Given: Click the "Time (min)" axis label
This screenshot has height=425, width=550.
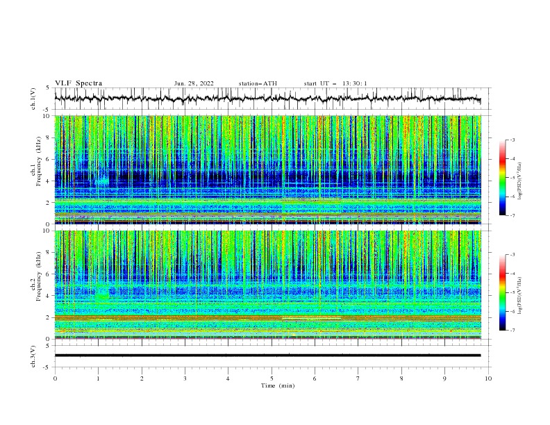Looking at the screenshot, I should point(278,385).
